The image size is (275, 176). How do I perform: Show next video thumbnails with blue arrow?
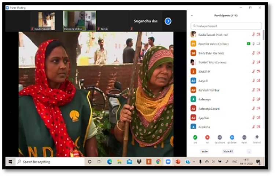click(168, 21)
